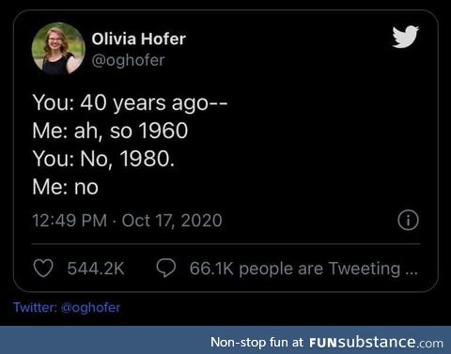Open the @oghofer handle under the name
451x354 pixels.
click(x=128, y=60)
